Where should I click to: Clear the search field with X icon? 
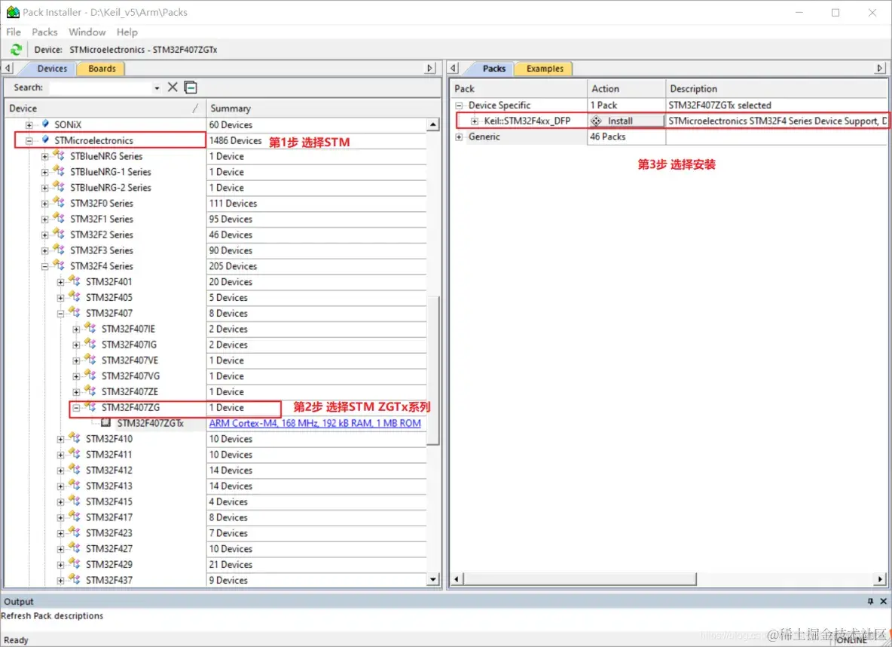click(x=173, y=87)
